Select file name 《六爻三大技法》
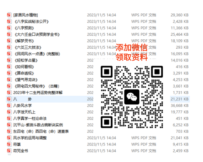 click(x=28, y=48)
